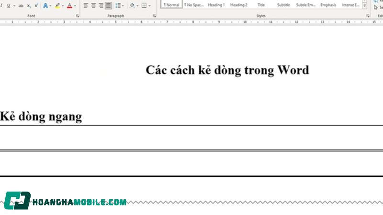This screenshot has height=215, width=383.
Task: Align text left
Action: click(x=86, y=5)
